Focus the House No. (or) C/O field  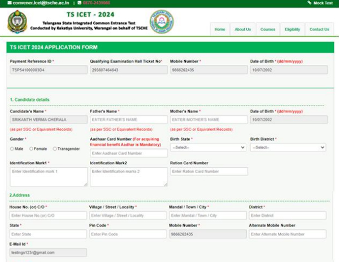[48, 215]
